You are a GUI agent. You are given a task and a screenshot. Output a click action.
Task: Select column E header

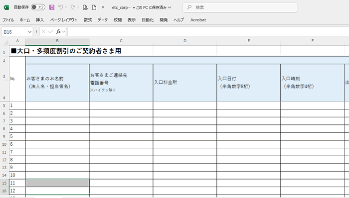coord(249,41)
